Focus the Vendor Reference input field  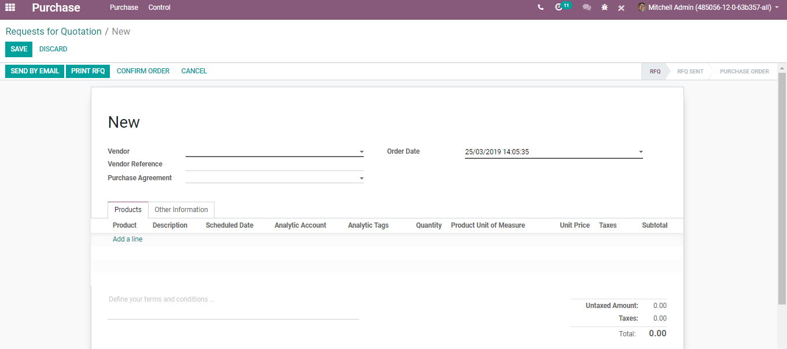point(275,165)
